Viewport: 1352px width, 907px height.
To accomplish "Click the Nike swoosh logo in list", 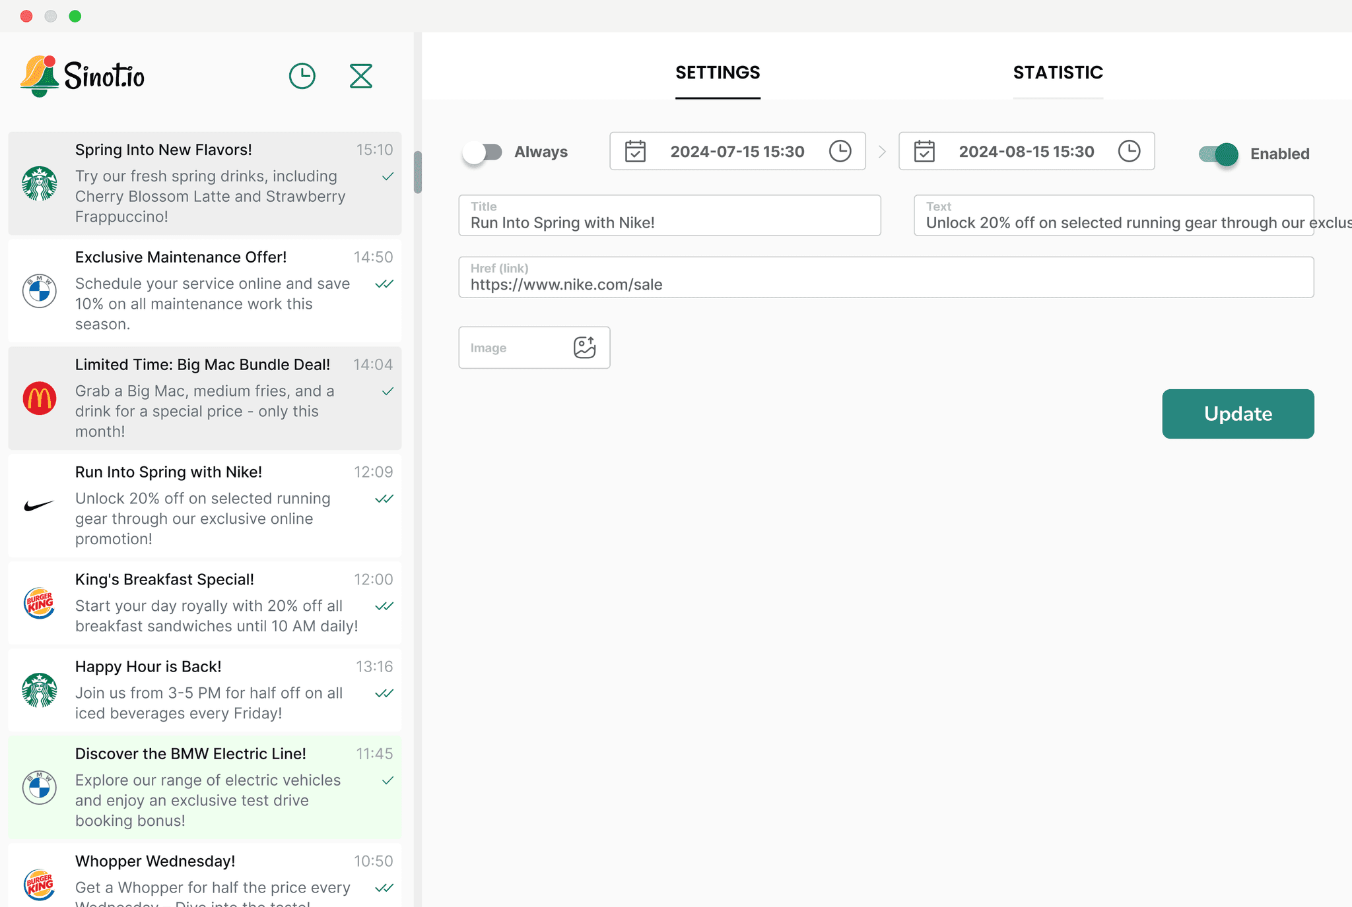I will (40, 506).
